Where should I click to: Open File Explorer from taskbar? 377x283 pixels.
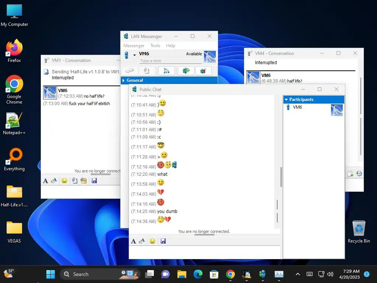click(x=182, y=274)
